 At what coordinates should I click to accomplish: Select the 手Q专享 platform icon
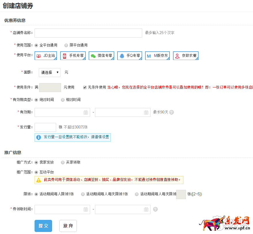pyautogui.click(x=130, y=56)
